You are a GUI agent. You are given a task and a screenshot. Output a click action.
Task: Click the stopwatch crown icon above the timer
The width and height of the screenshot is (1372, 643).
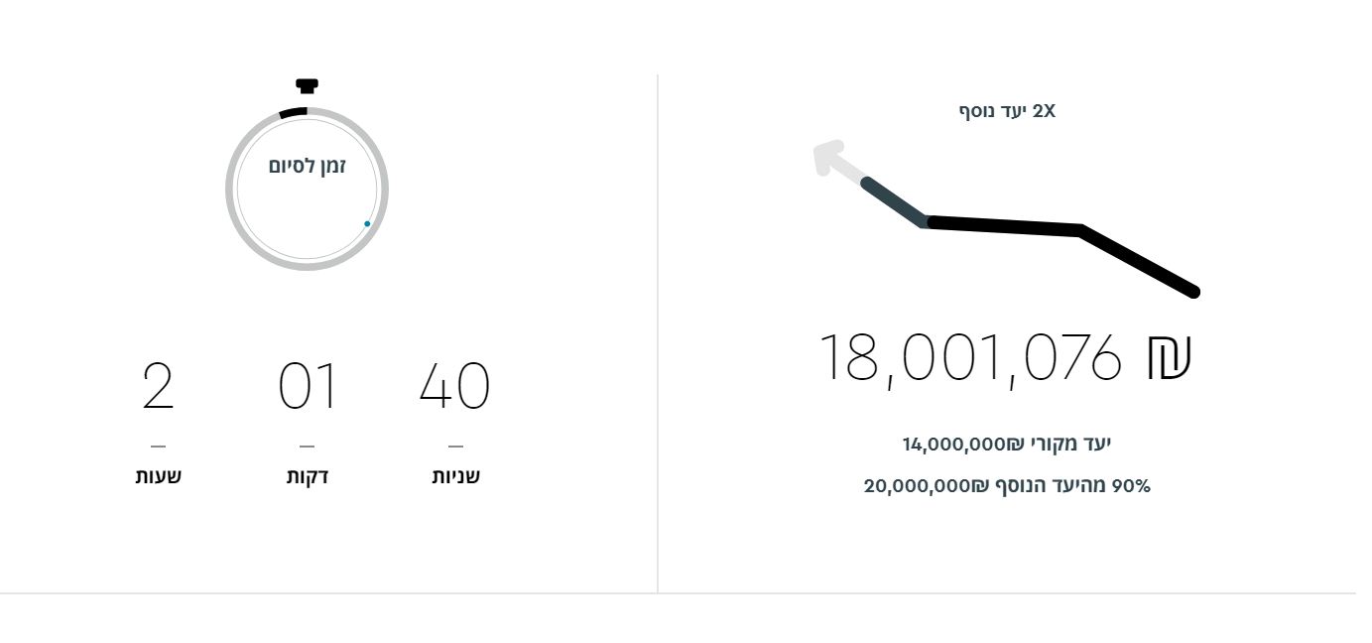tap(307, 86)
